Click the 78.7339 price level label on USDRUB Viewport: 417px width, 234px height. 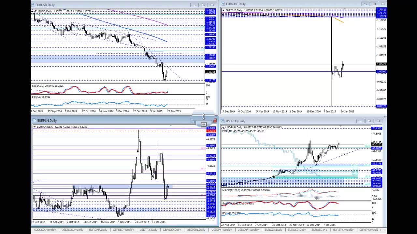tap(377, 128)
